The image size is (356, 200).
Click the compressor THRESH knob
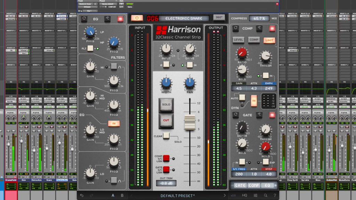click(x=265, y=56)
